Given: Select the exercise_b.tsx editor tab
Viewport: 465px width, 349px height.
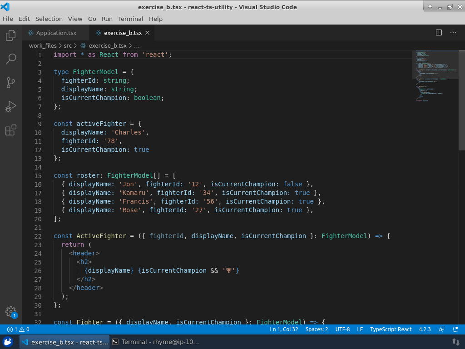Looking at the screenshot, I should pos(123,33).
